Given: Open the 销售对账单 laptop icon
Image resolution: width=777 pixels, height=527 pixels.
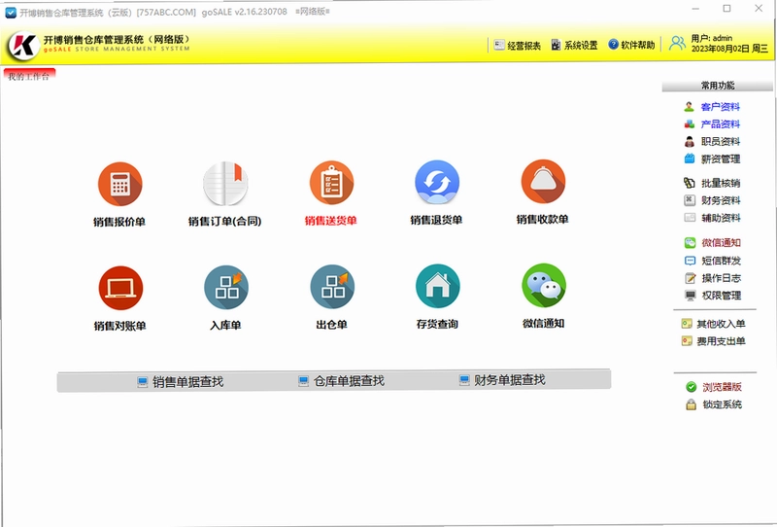Looking at the screenshot, I should point(120,289).
